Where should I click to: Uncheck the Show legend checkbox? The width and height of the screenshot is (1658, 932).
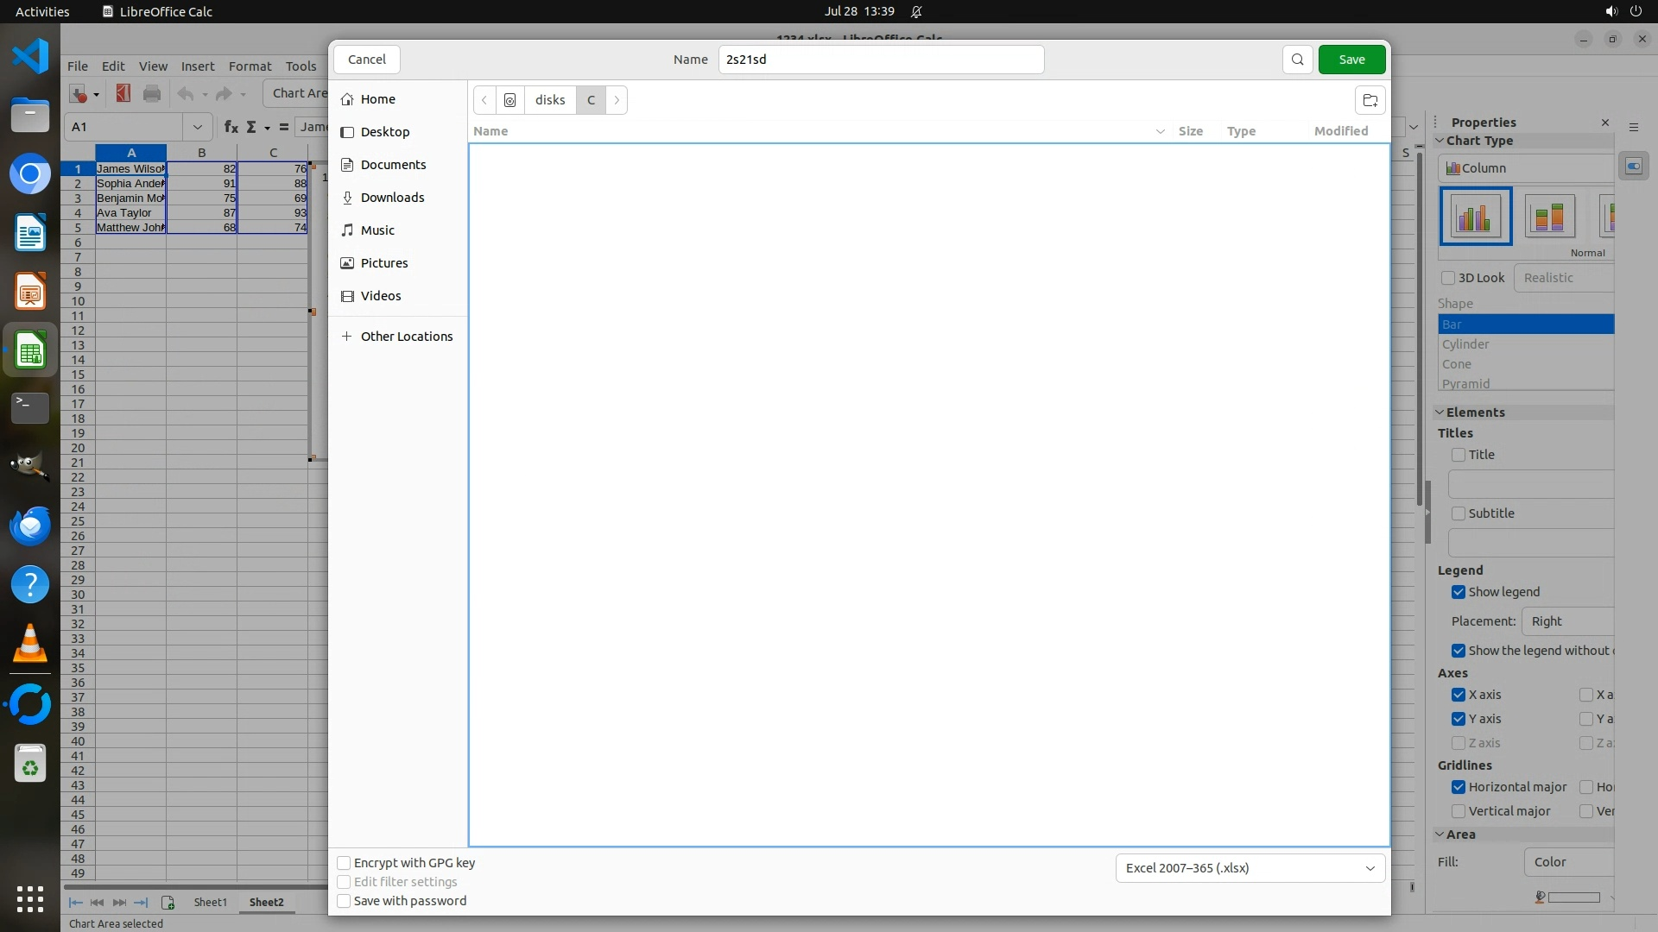[1459, 592]
